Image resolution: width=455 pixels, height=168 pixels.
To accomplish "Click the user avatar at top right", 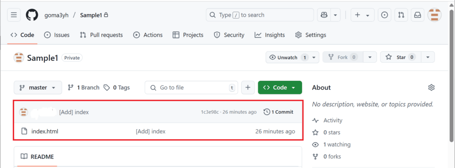I will pyautogui.click(x=435, y=15).
